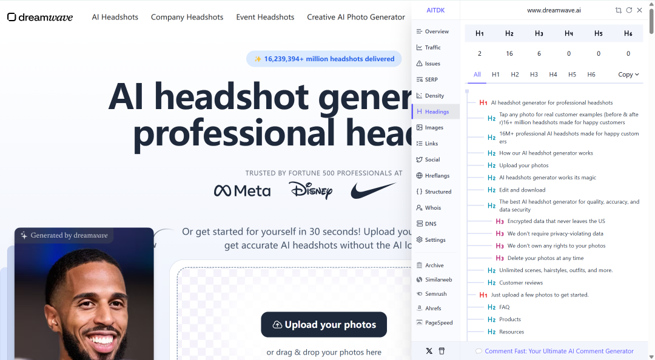655x360 pixels.
Task: Open the Archive shortcut
Action: (430, 265)
